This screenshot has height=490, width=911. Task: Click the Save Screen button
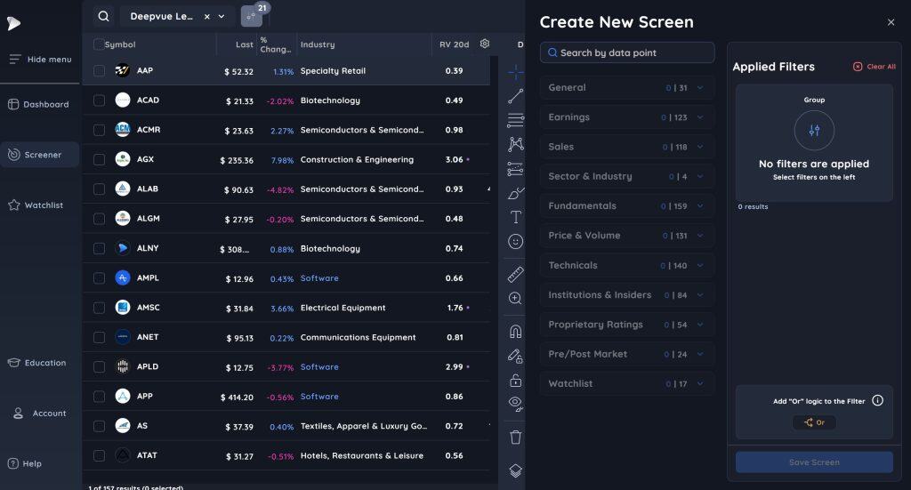pos(814,462)
